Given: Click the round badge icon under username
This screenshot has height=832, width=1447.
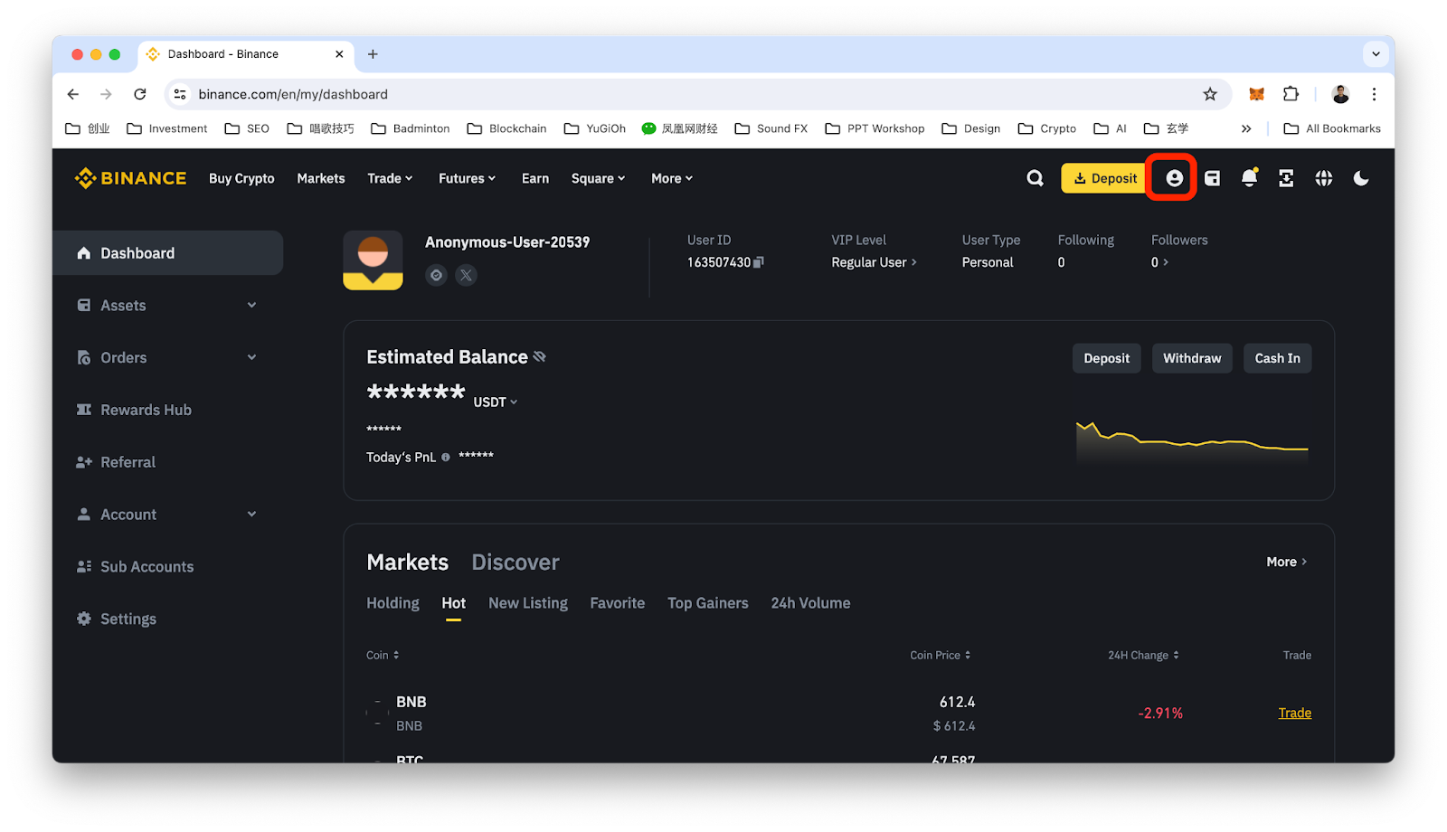Looking at the screenshot, I should (x=436, y=275).
